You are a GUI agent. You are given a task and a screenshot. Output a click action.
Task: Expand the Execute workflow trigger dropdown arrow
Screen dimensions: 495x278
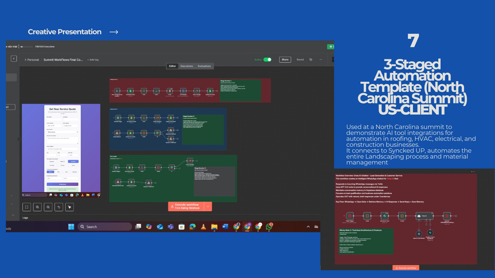(x=208, y=206)
